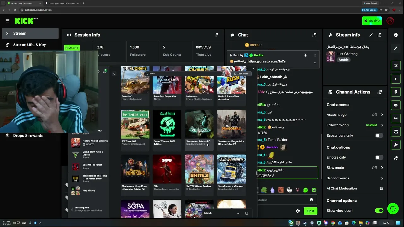
Task: Open Stream URL & Key sidebar item
Action: coord(30,45)
